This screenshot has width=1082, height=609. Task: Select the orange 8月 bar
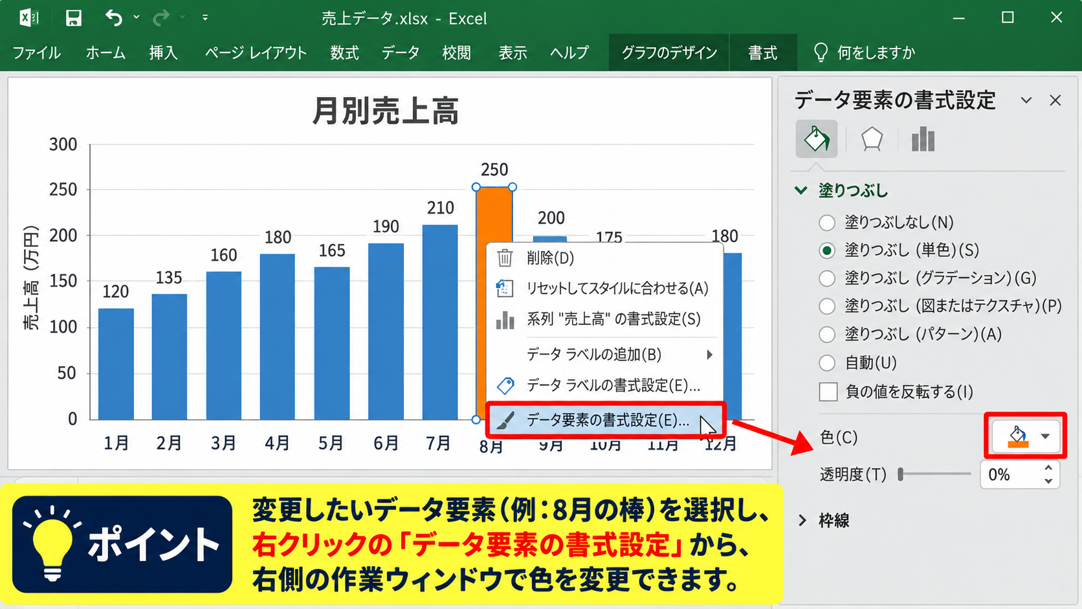point(494,214)
